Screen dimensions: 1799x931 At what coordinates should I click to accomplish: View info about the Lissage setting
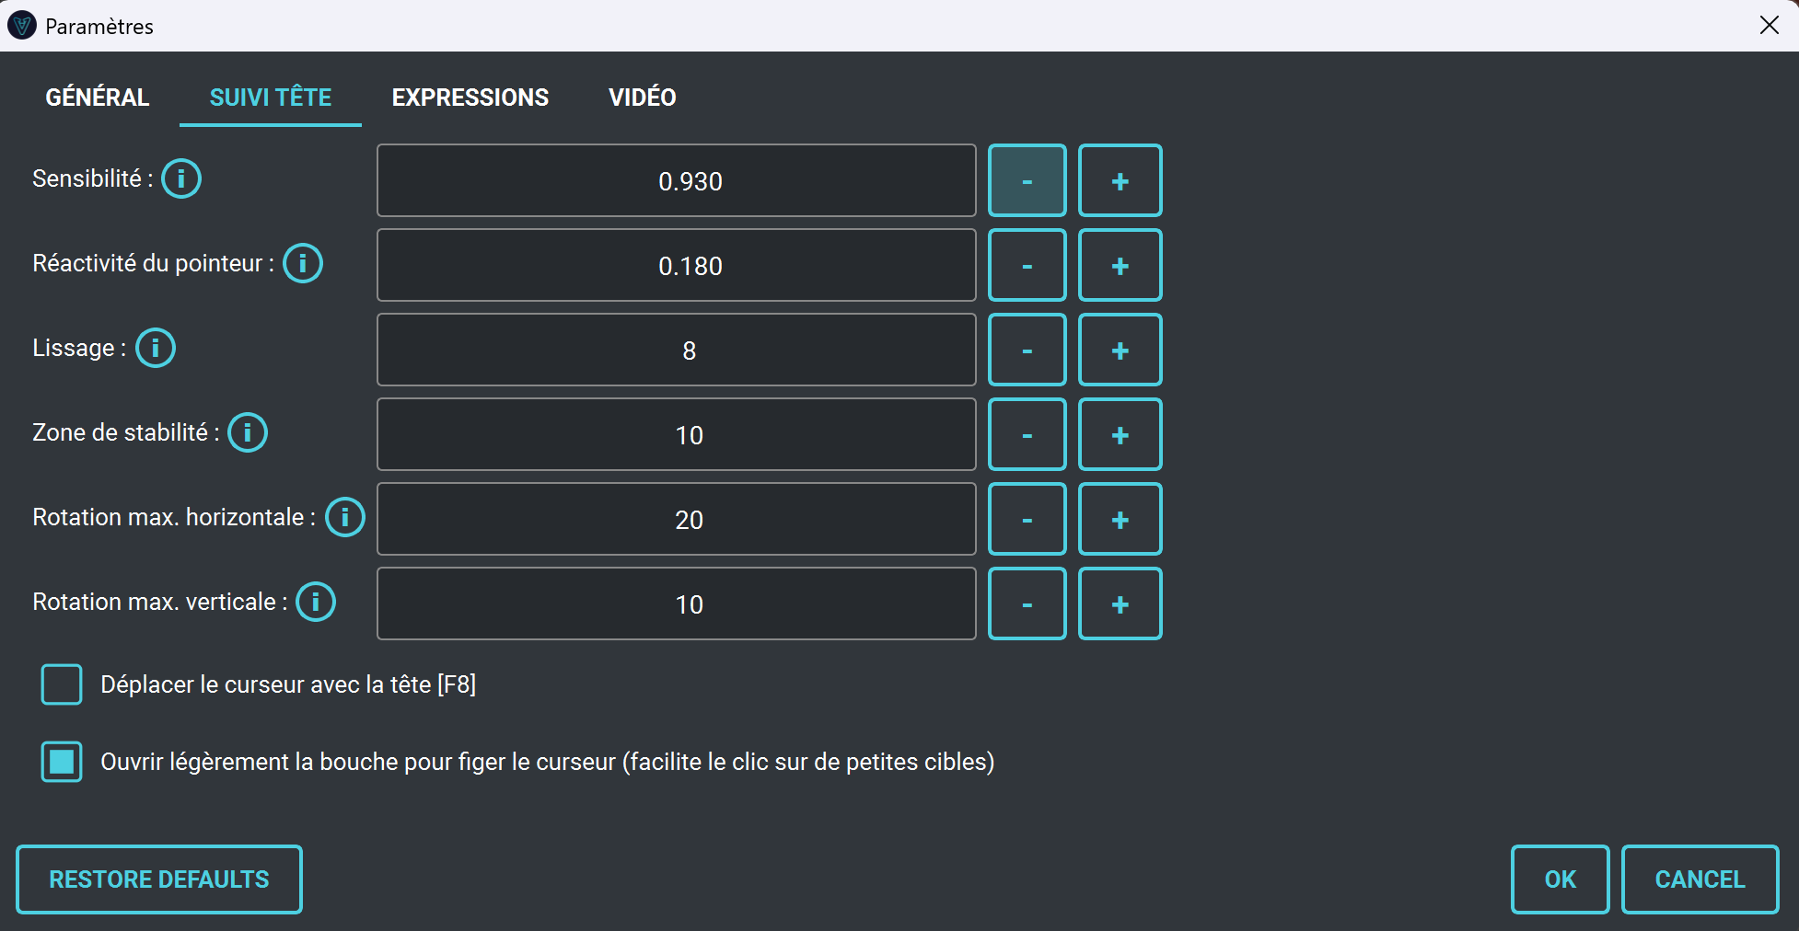coord(155,348)
